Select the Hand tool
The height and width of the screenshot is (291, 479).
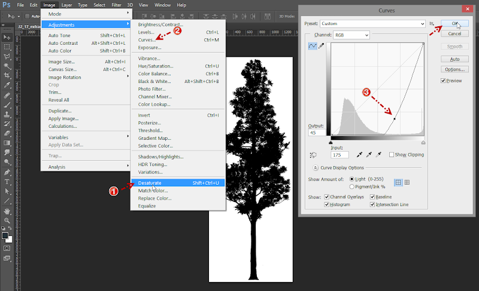(x=7, y=211)
